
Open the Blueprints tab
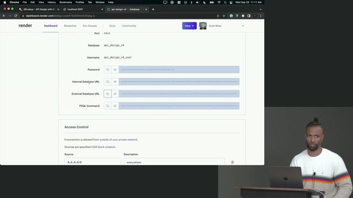coord(70,26)
